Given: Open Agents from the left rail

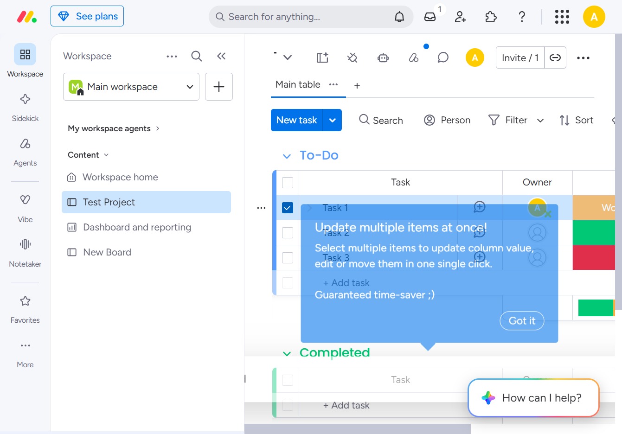Looking at the screenshot, I should [25, 152].
